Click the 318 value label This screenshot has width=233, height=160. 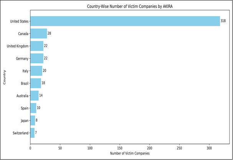(223, 21)
